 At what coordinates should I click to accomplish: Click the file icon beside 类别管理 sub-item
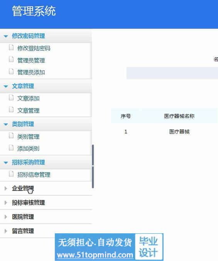pyautogui.click(x=11, y=136)
